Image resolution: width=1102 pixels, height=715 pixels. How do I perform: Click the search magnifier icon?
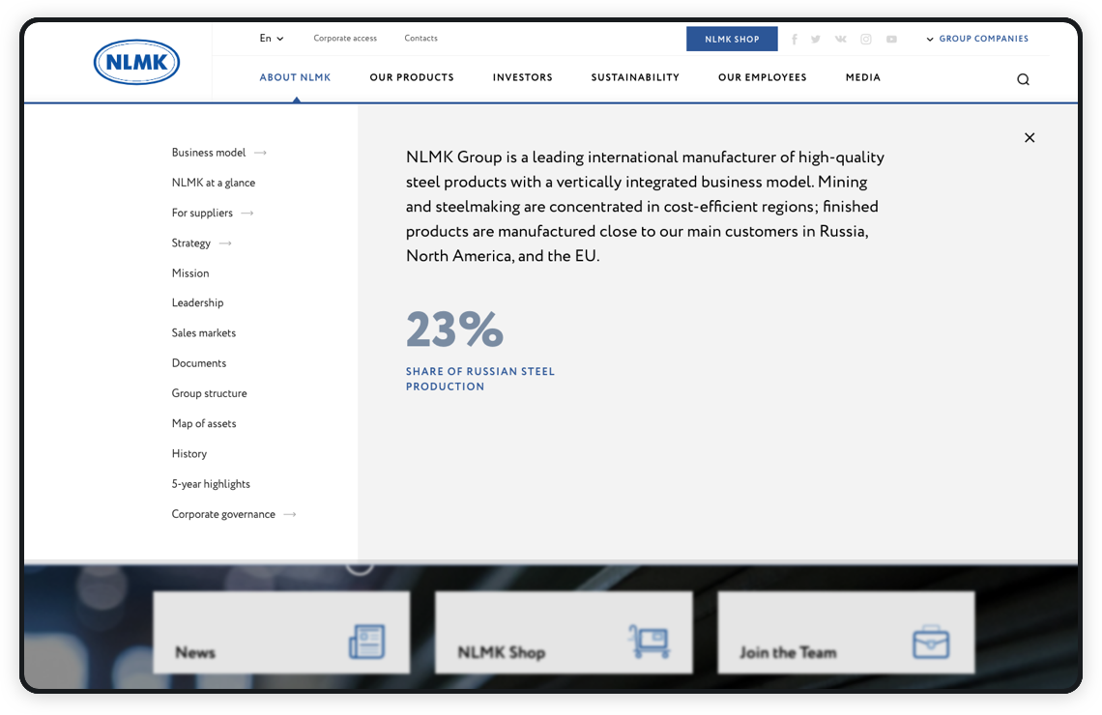(1024, 79)
